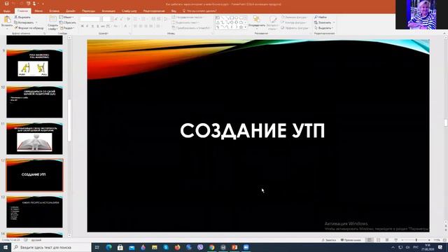Expand the Replace (Заменить) dropdown arrow

(334, 22)
